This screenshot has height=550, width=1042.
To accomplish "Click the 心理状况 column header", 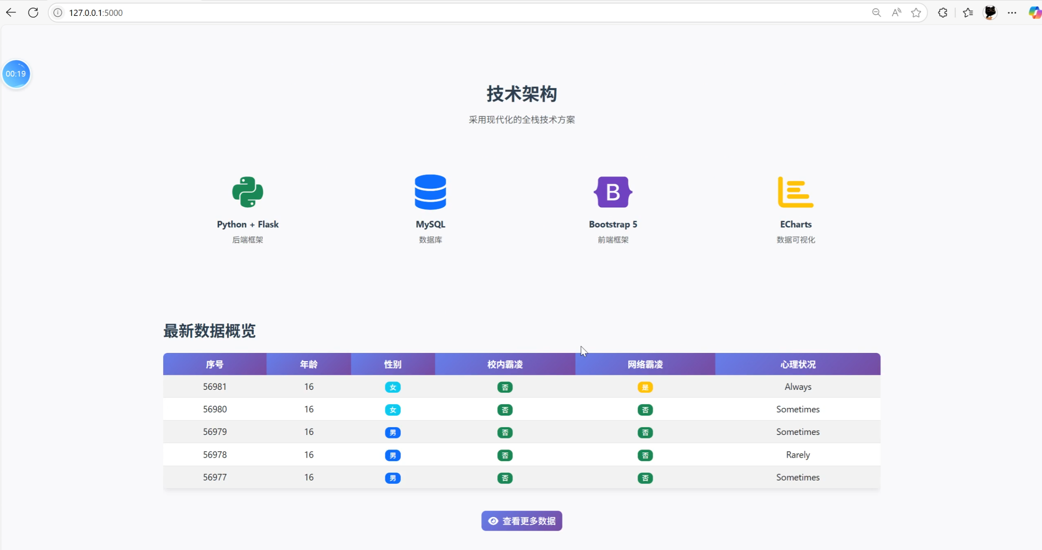I will click(798, 364).
